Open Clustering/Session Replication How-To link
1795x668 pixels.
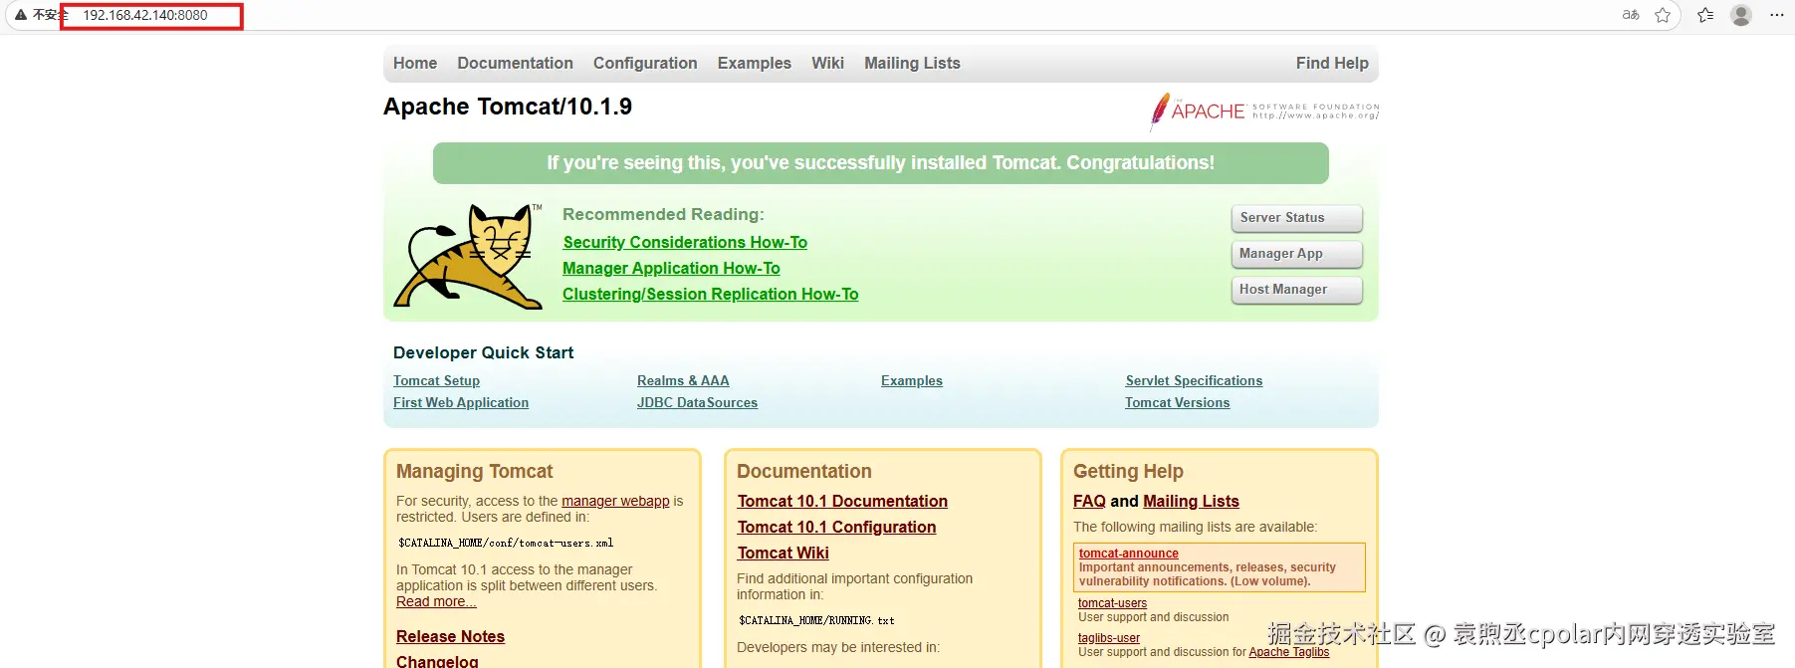pyautogui.click(x=710, y=294)
